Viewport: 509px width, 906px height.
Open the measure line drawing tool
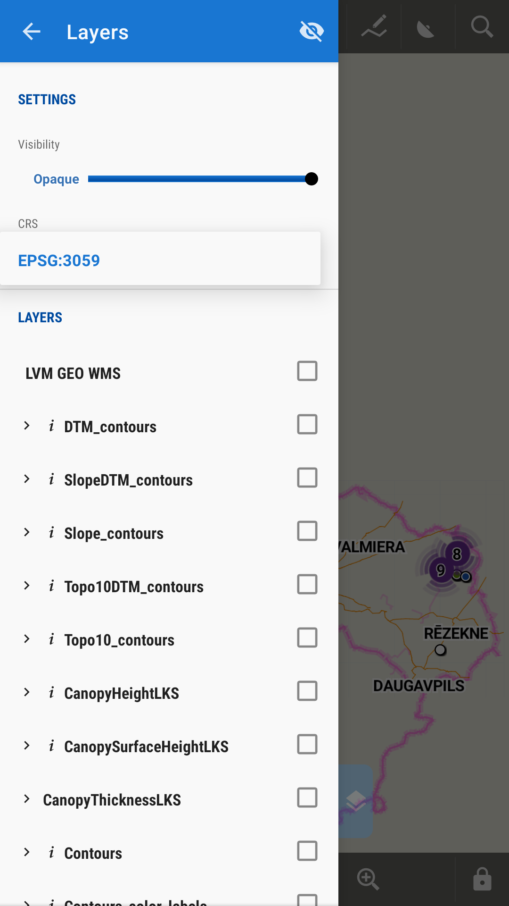[x=374, y=26]
